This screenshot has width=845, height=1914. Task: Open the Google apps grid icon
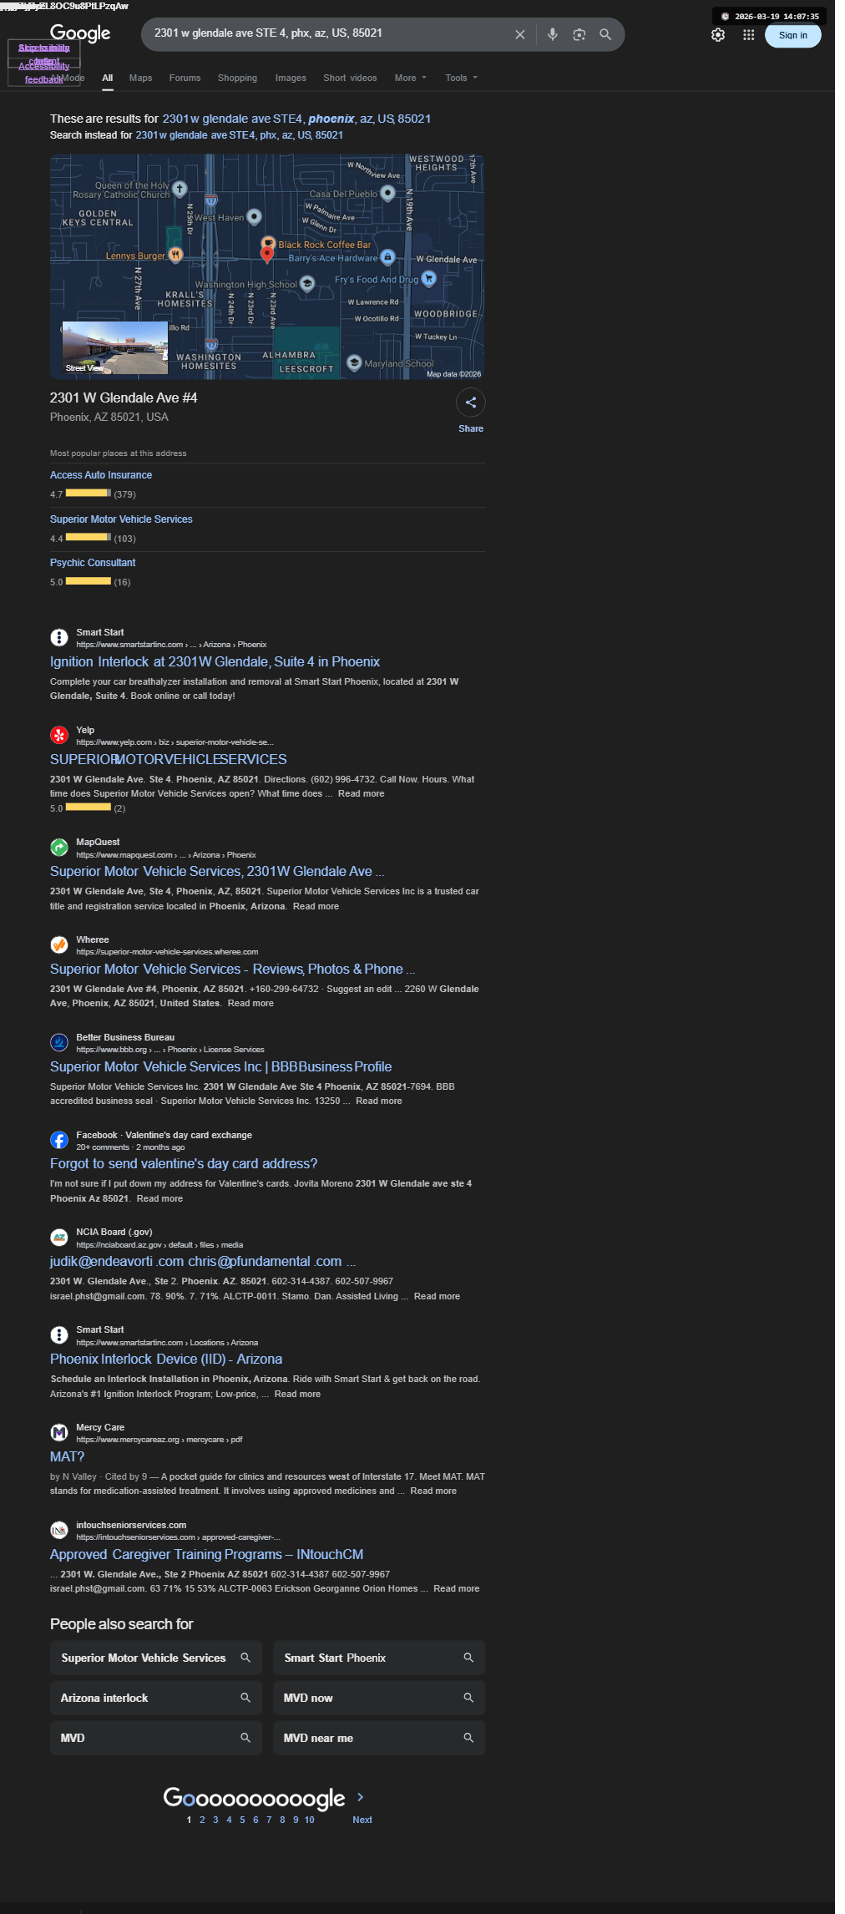tap(749, 35)
